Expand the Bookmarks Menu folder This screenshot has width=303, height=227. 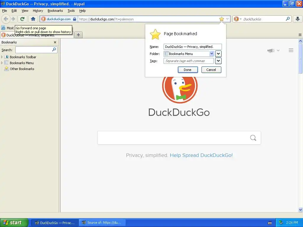pyautogui.click(x=2, y=63)
